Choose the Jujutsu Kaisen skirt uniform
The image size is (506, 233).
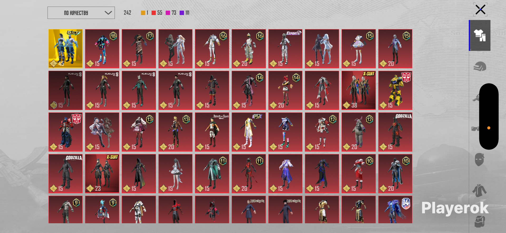pyautogui.click(x=249, y=210)
